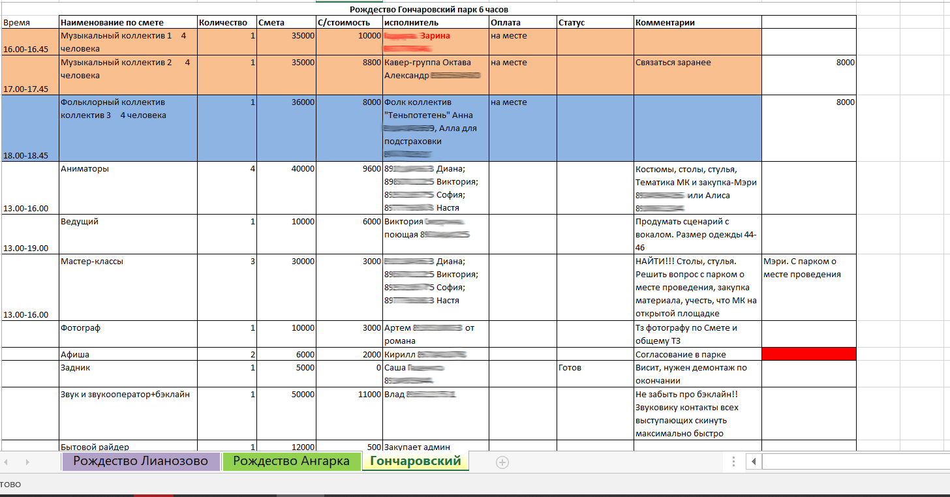Click the 50000 budget cell for sound
The height and width of the screenshot is (497, 950).
pyautogui.click(x=286, y=414)
